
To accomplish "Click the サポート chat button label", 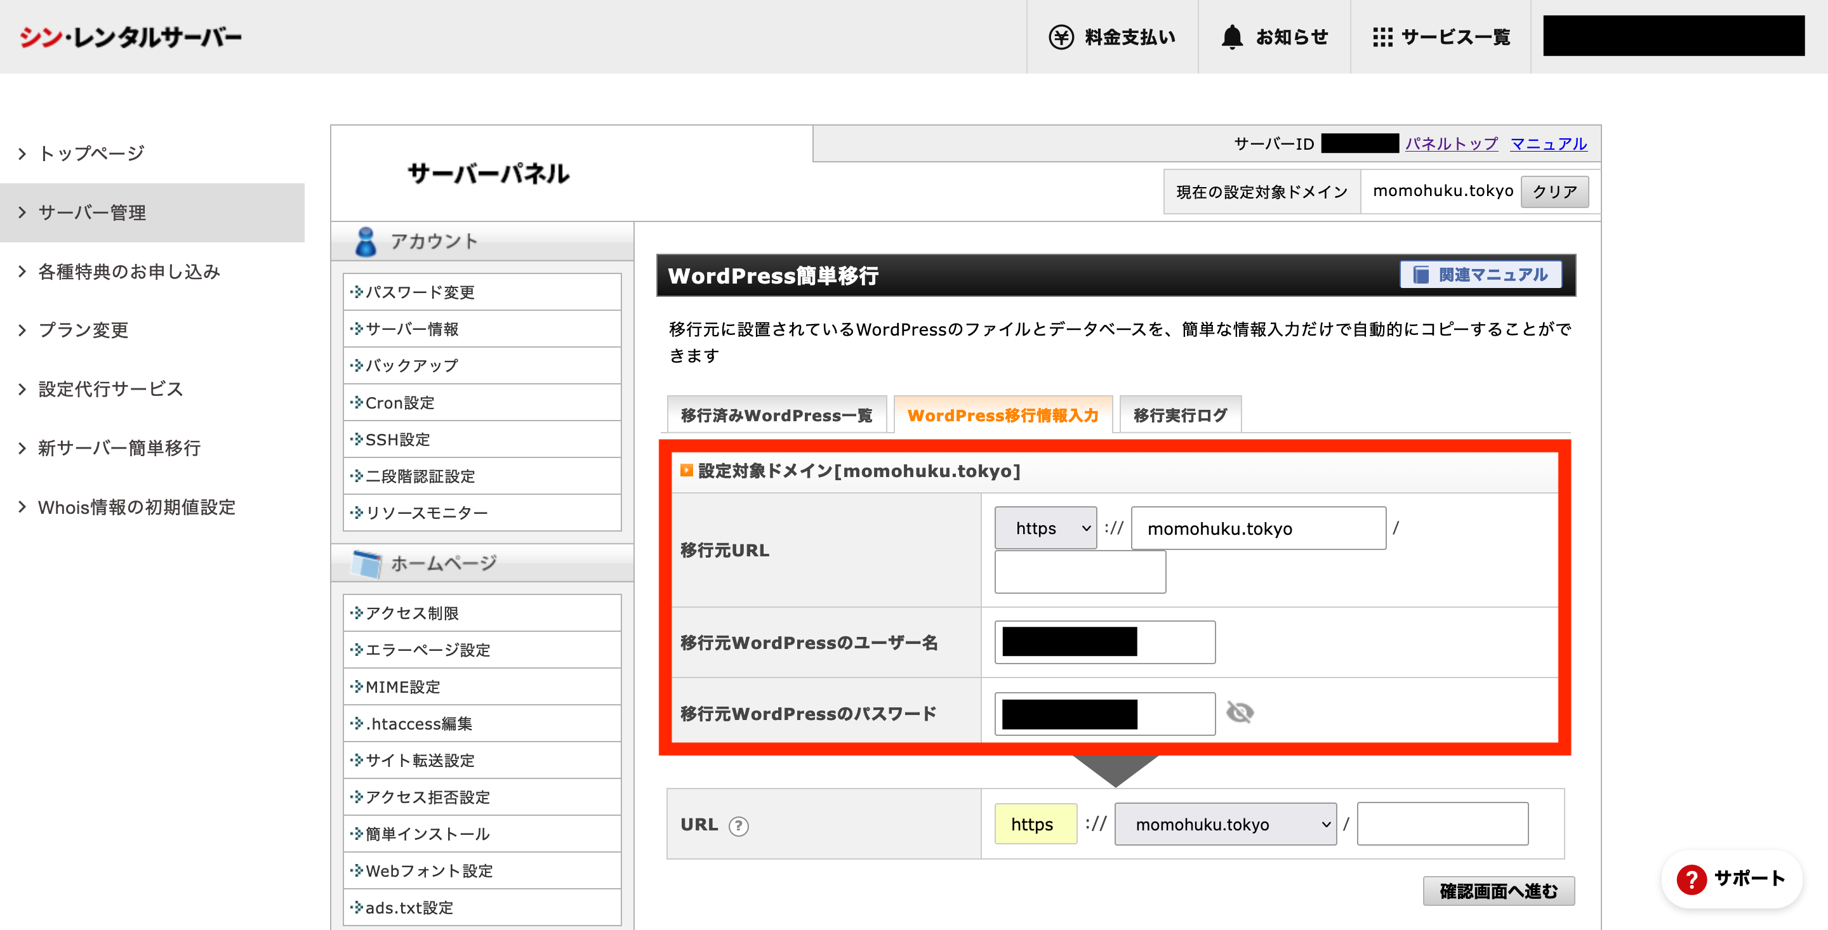I will 1750,878.
